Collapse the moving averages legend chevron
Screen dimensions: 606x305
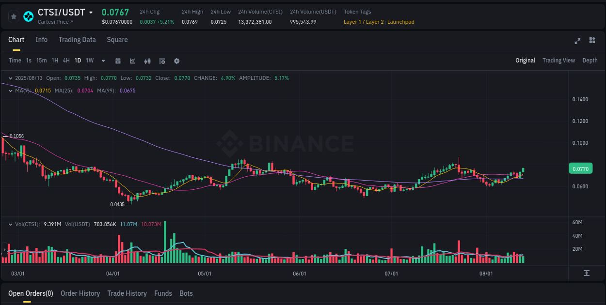pyautogui.click(x=10, y=90)
